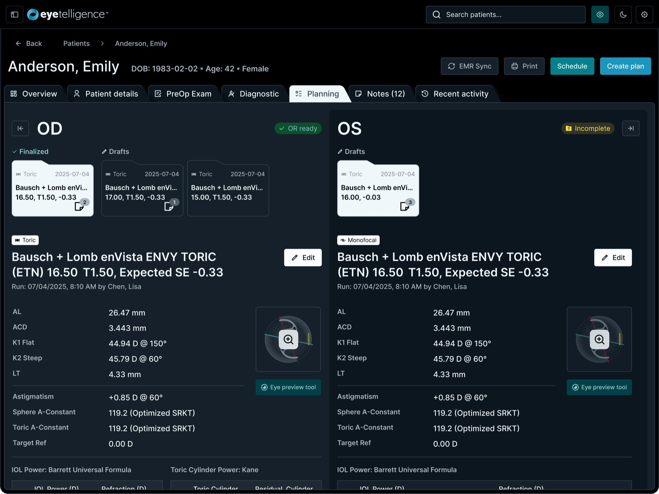Click the Create plan button
This screenshot has width=659, height=494.
[x=625, y=66]
